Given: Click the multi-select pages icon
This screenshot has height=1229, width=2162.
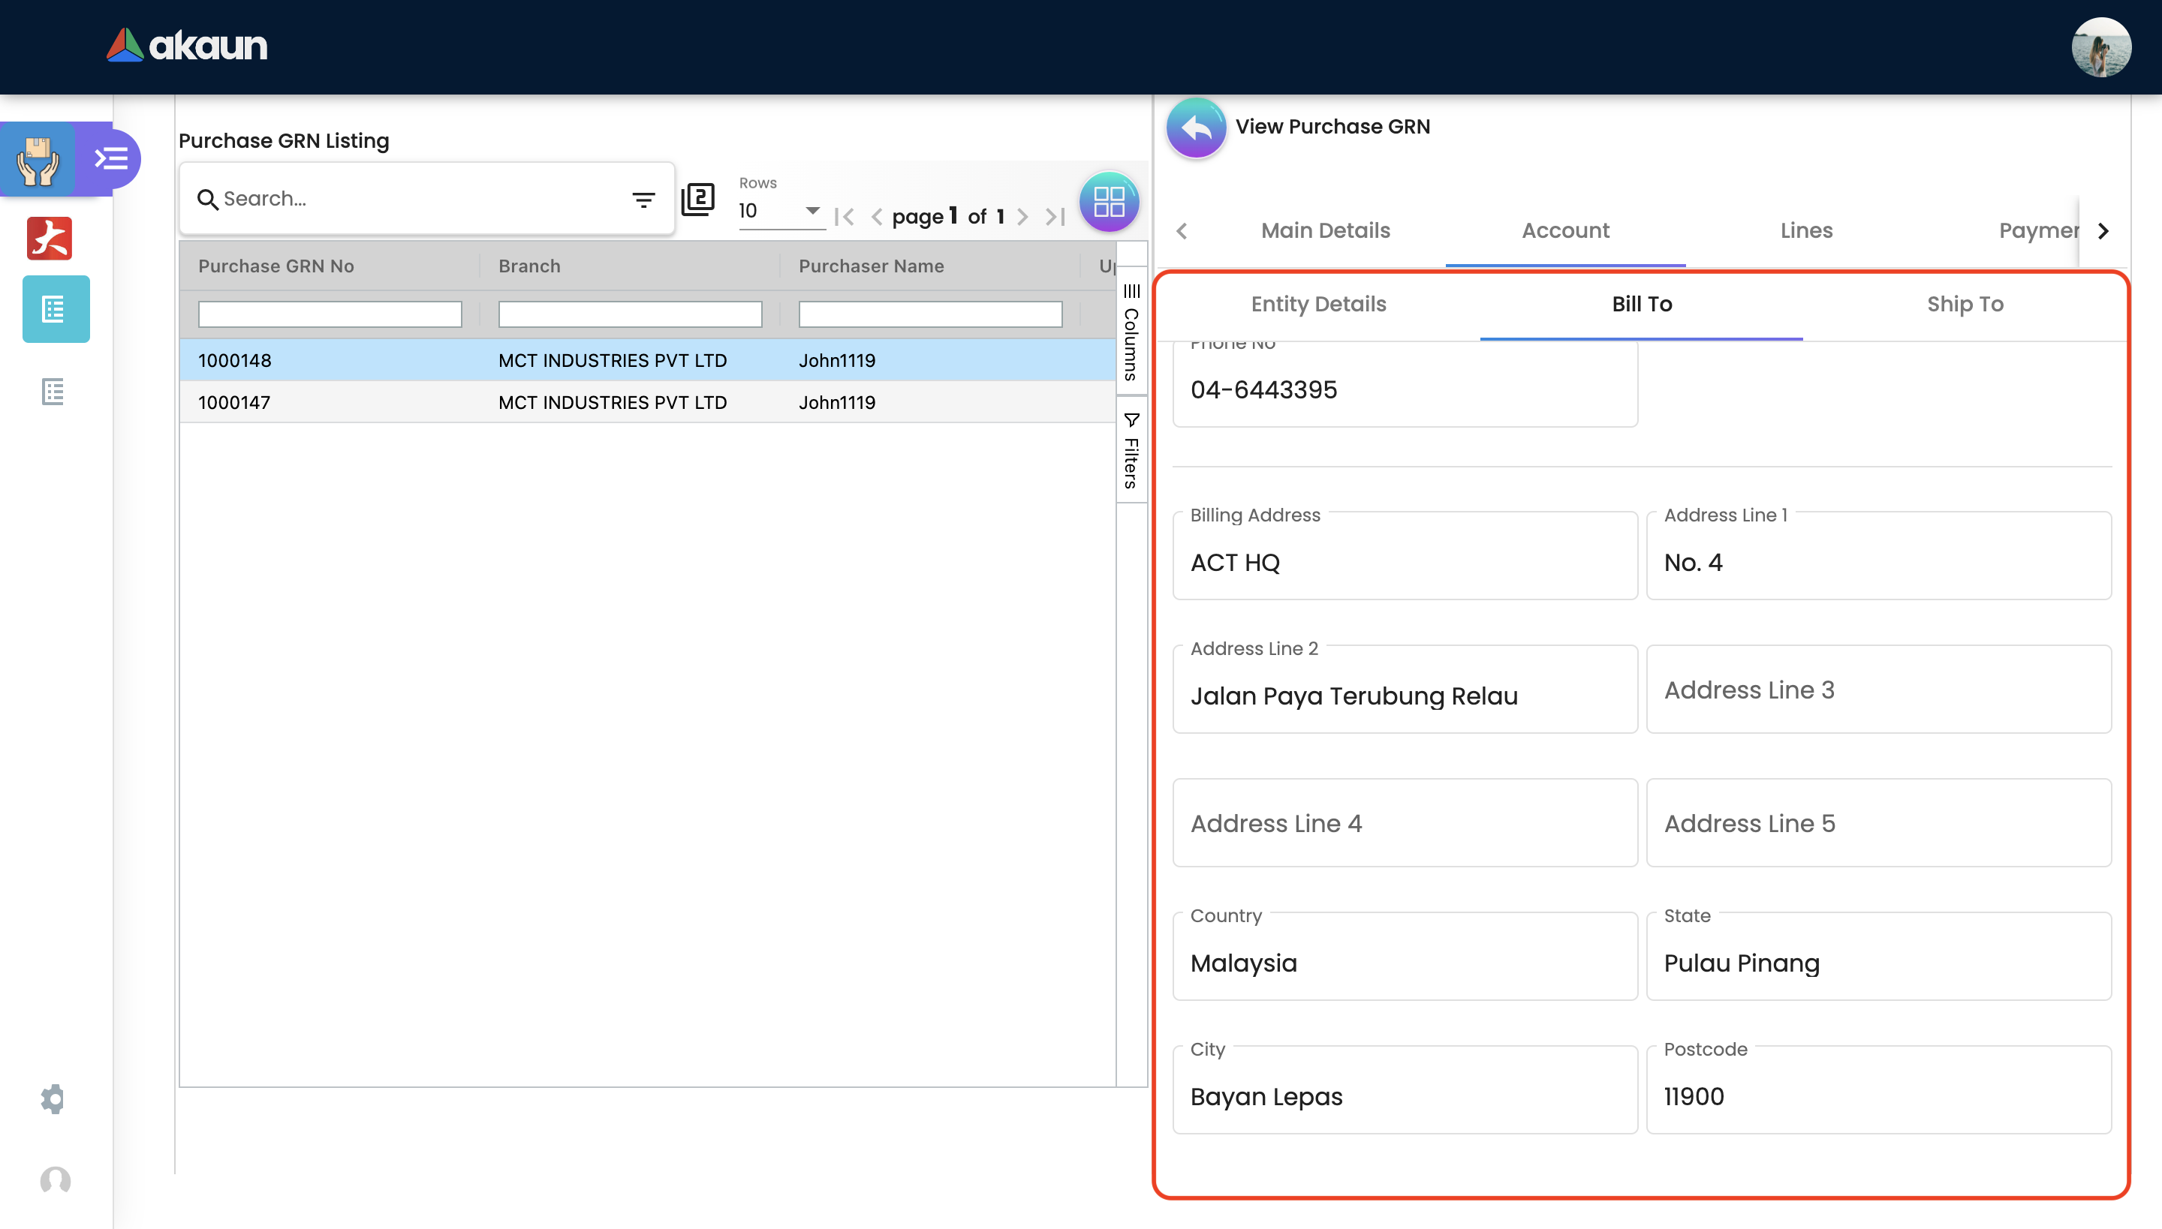Looking at the screenshot, I should tap(697, 200).
